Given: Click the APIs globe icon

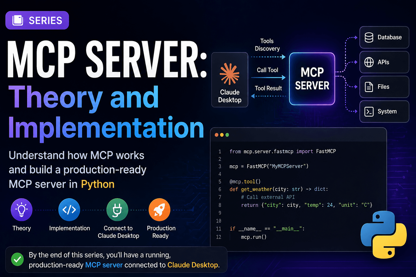Looking at the screenshot, I should click(369, 62).
